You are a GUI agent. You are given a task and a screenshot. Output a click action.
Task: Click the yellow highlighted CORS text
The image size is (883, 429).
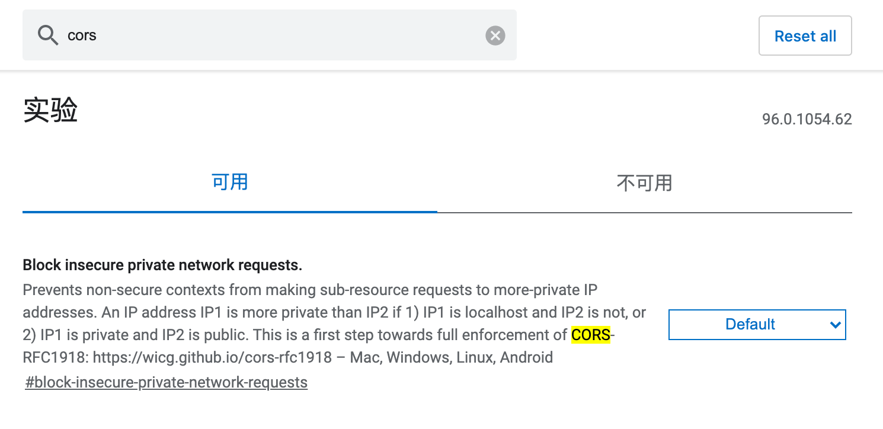[590, 335]
